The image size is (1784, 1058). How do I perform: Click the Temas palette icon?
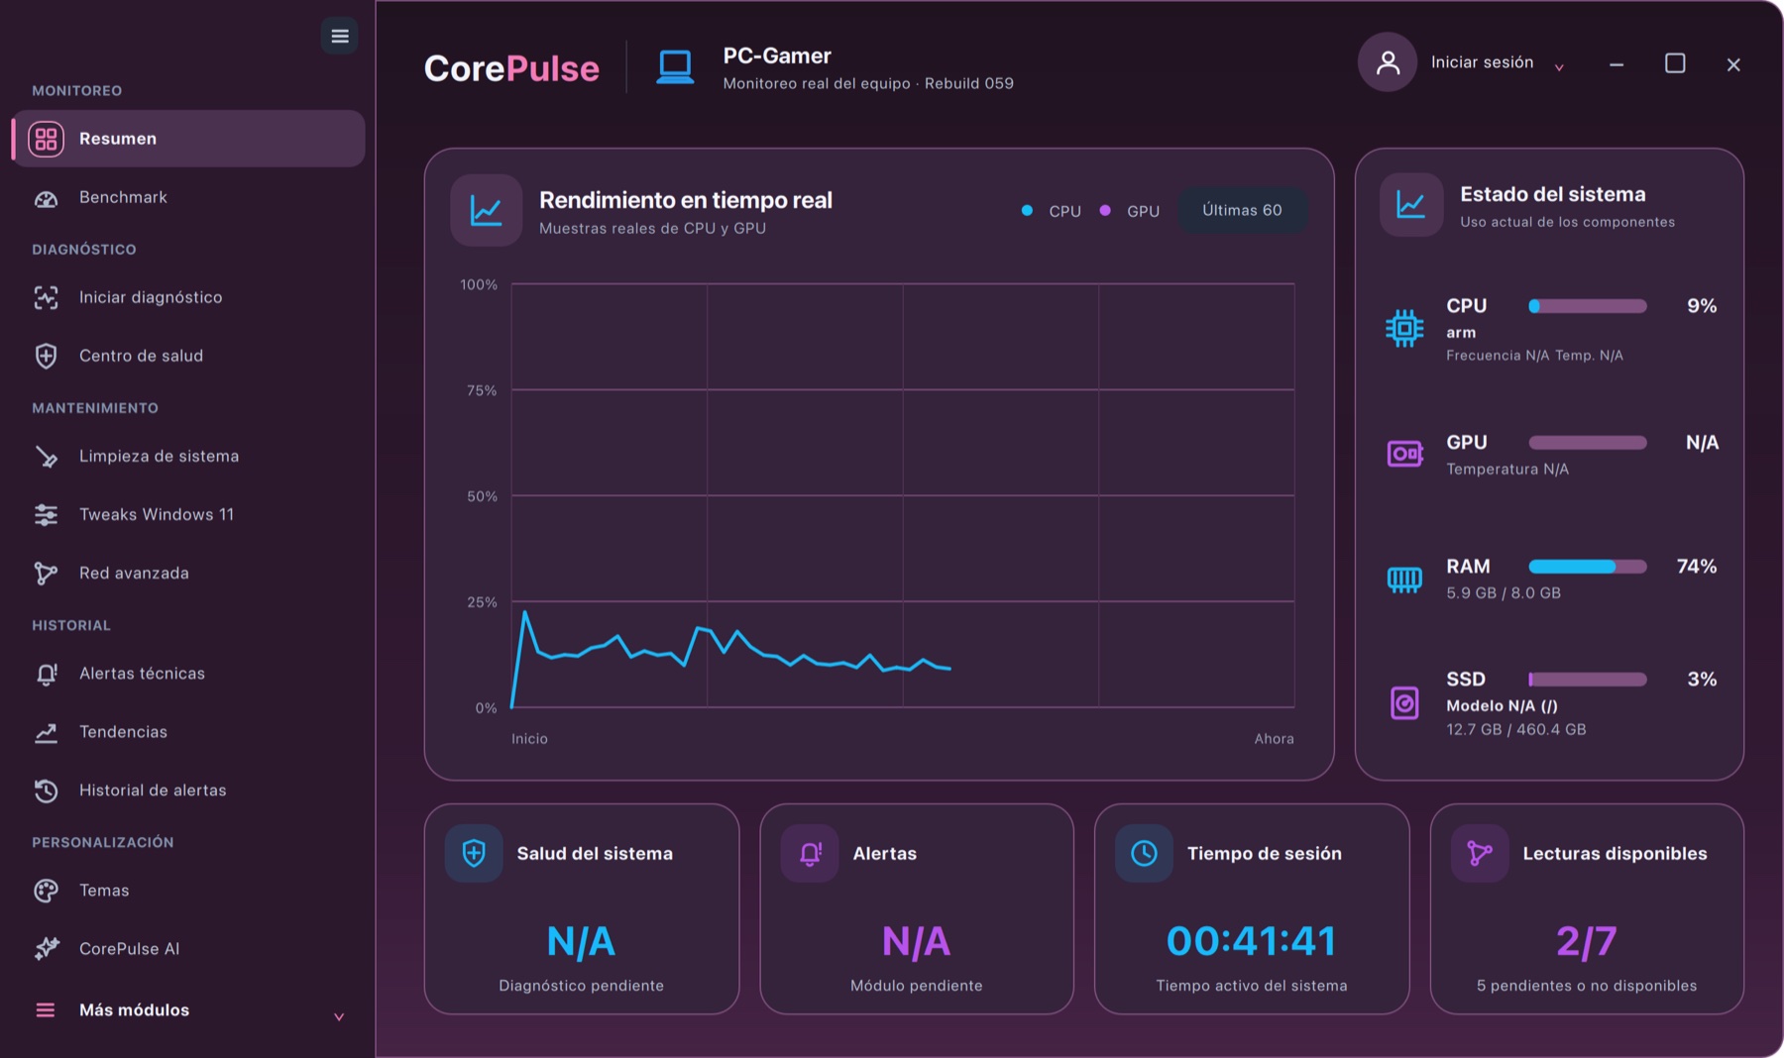[47, 891]
